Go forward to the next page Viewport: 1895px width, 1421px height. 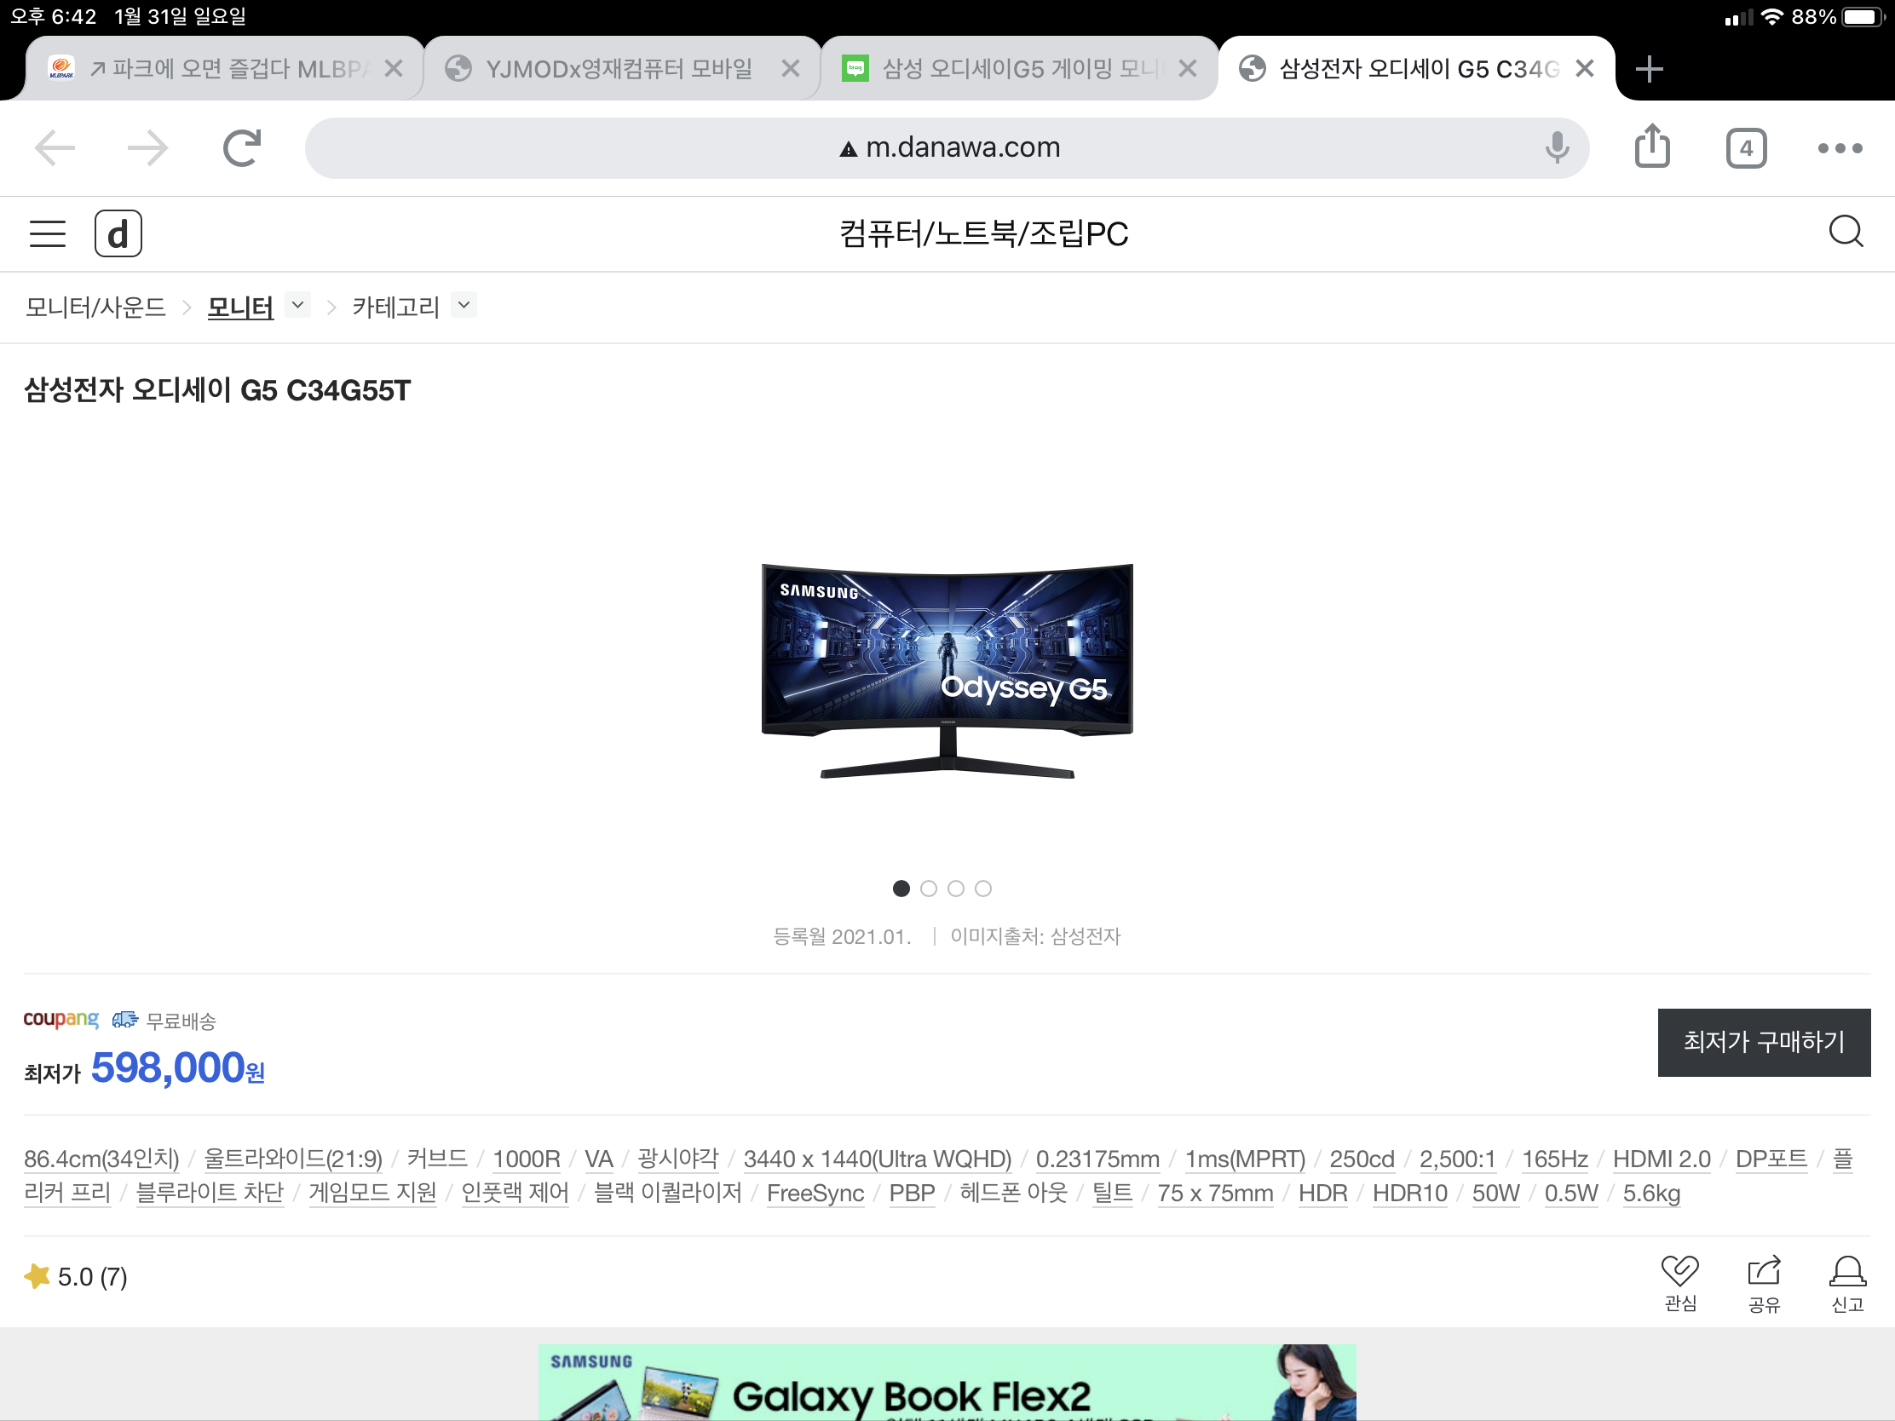[147, 148]
